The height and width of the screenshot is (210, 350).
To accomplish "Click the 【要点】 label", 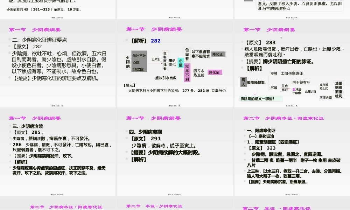I will [129, 85].
